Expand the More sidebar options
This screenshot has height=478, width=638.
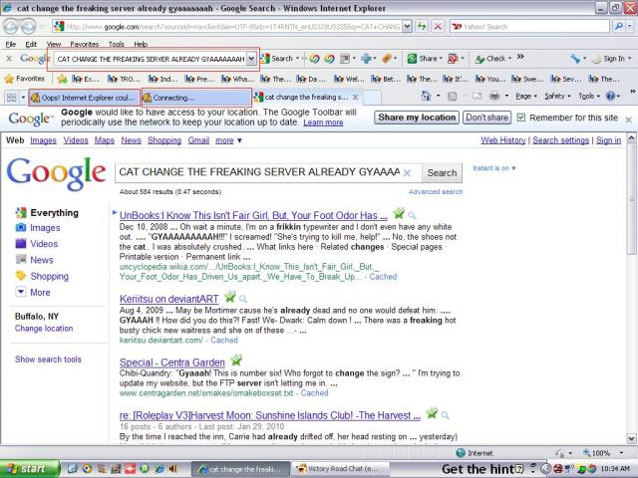coord(39,293)
